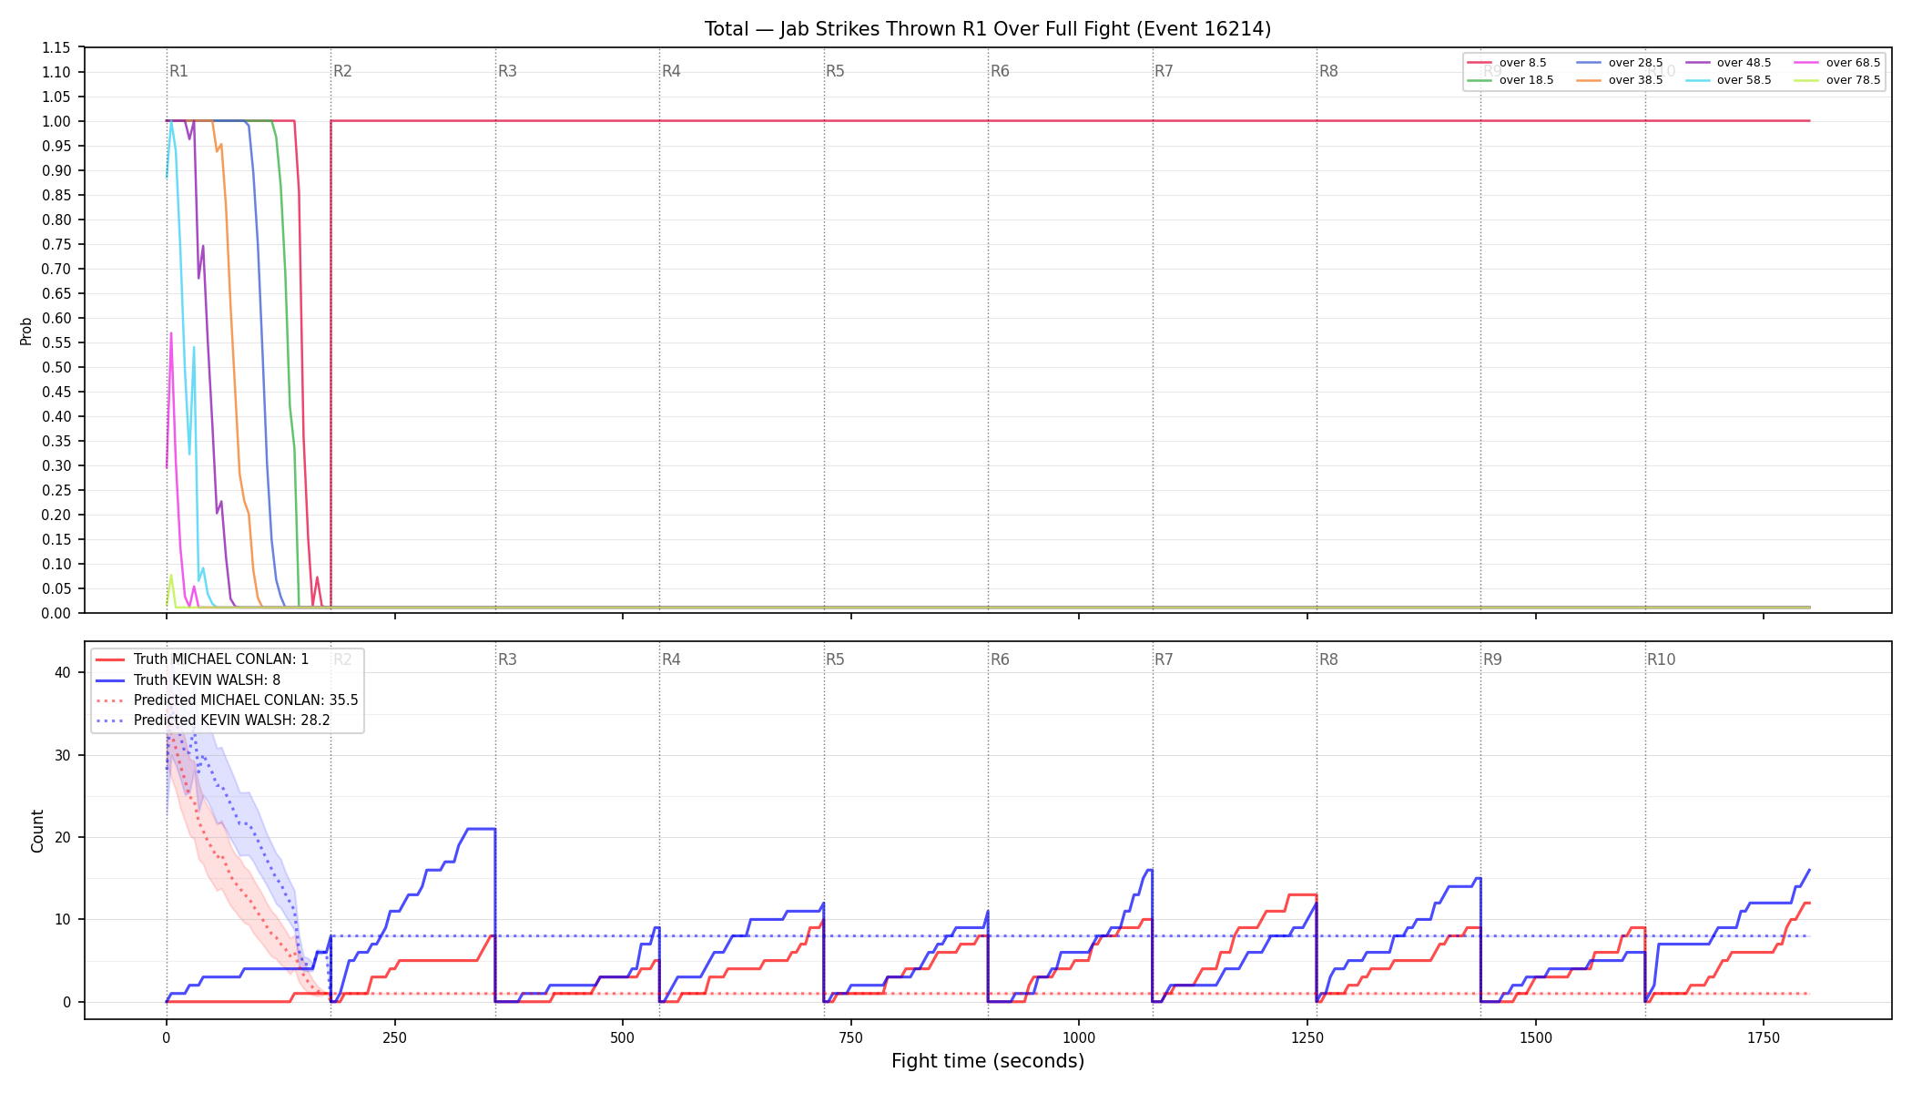This screenshot has height=1093, width=1912.
Task: Click the magenta line sample beside 'over 68.5'
Action: (x=1806, y=63)
